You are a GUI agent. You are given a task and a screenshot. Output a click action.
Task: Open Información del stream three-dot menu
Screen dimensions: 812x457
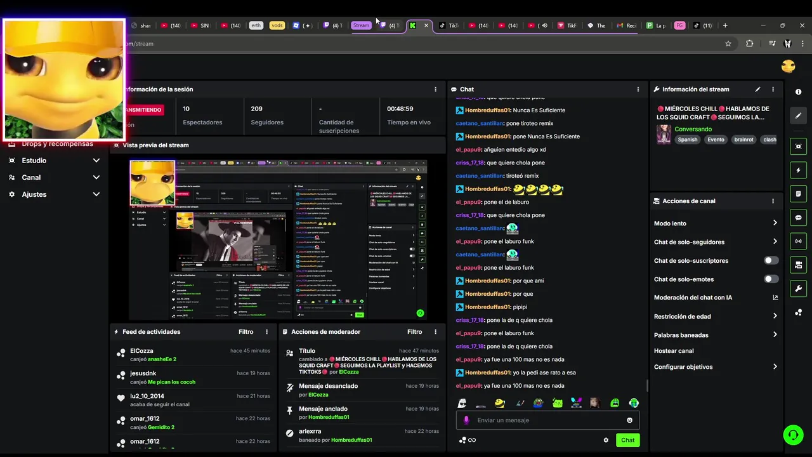coord(773,89)
